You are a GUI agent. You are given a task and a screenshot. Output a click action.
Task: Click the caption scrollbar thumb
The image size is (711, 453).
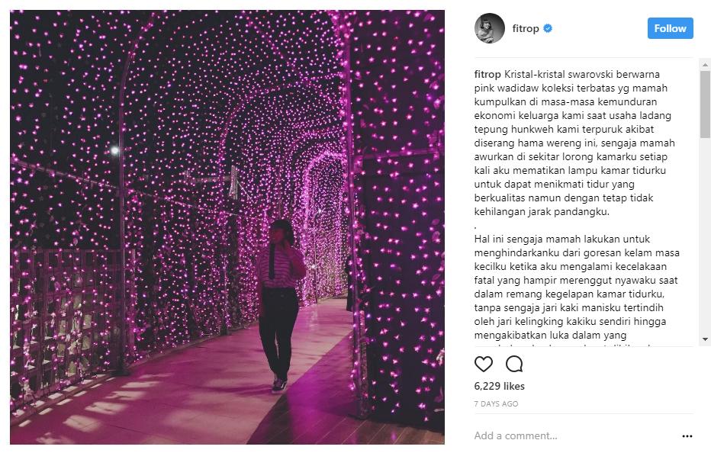coord(705,104)
